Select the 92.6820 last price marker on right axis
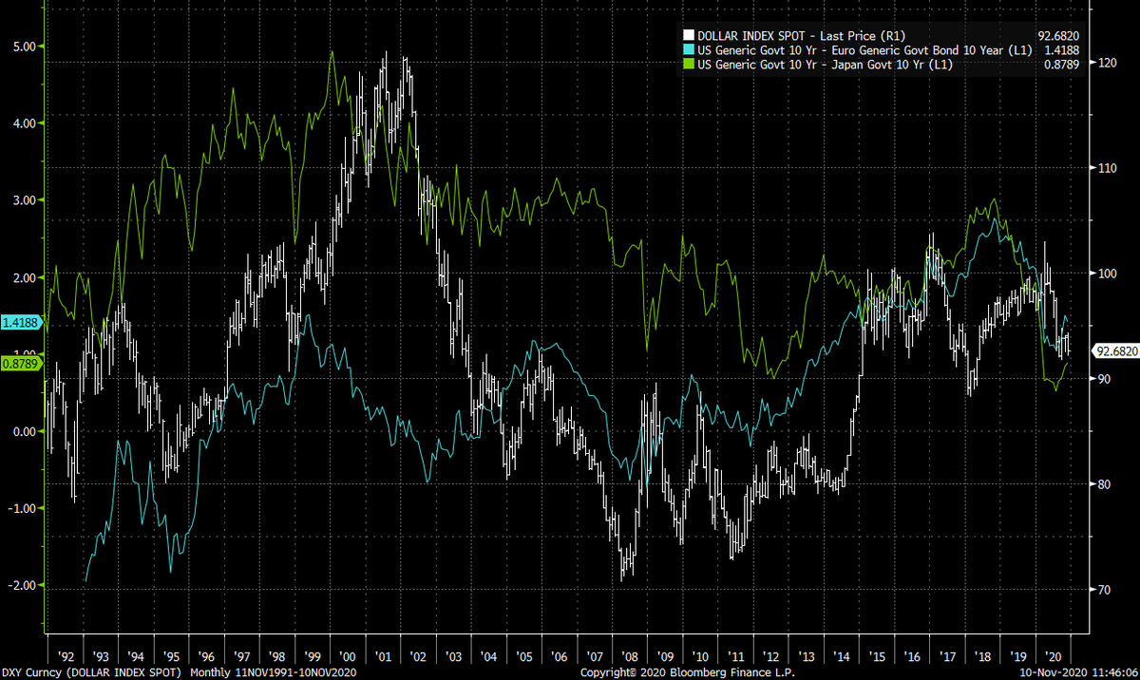Viewport: 1140px width, 680px height. click(1113, 349)
